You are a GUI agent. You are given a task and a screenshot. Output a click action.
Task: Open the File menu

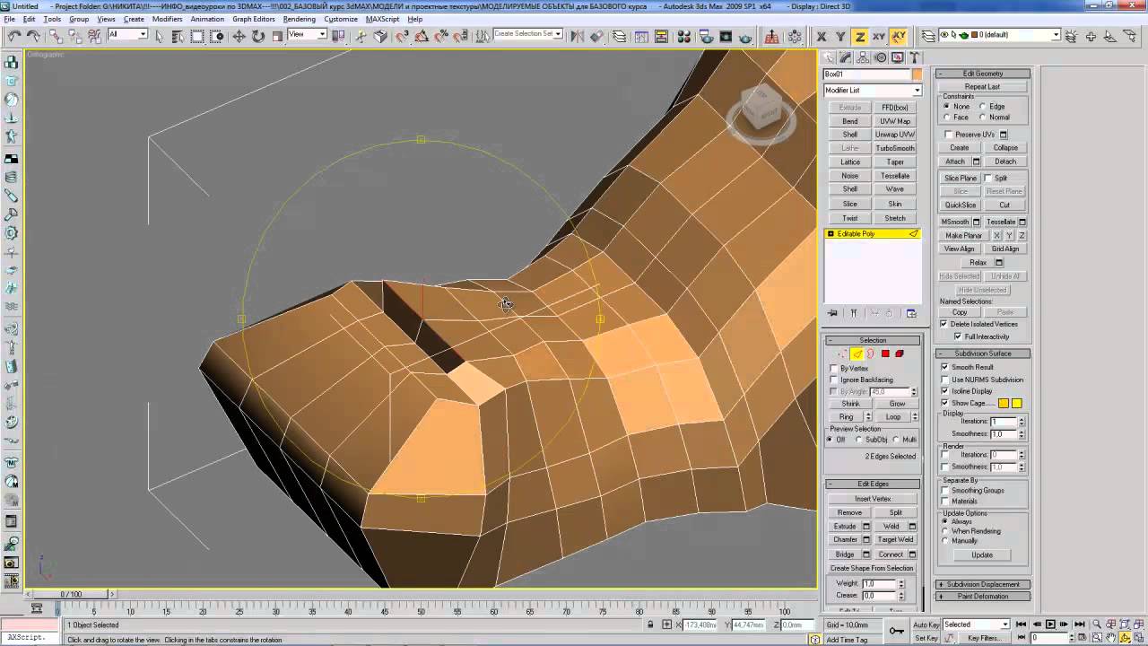tap(9, 19)
